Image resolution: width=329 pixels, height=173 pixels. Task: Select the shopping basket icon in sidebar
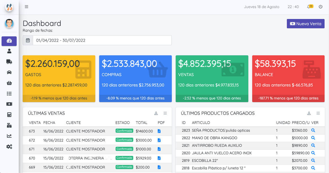[x=9, y=83]
